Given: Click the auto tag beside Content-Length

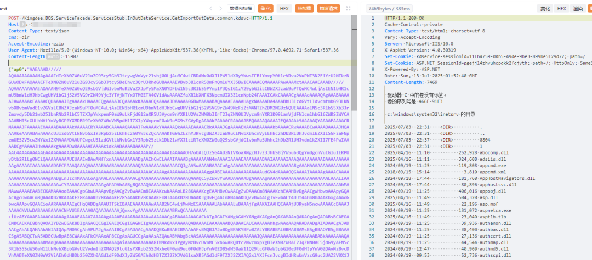Looking at the screenshot, I should point(53,56).
